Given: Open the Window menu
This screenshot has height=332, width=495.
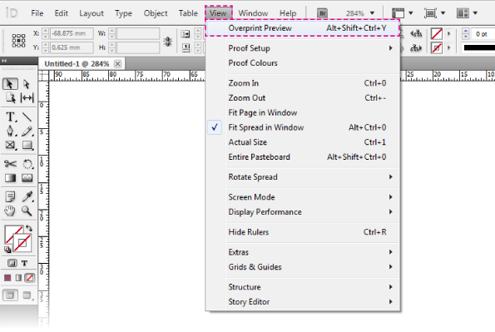Looking at the screenshot, I should point(253,13).
